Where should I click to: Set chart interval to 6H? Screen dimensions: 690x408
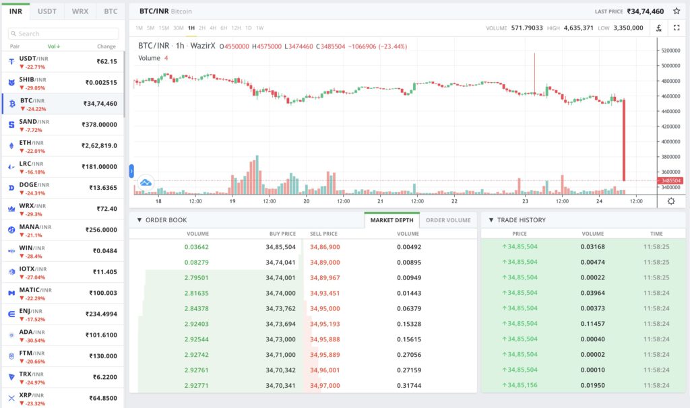coord(224,28)
